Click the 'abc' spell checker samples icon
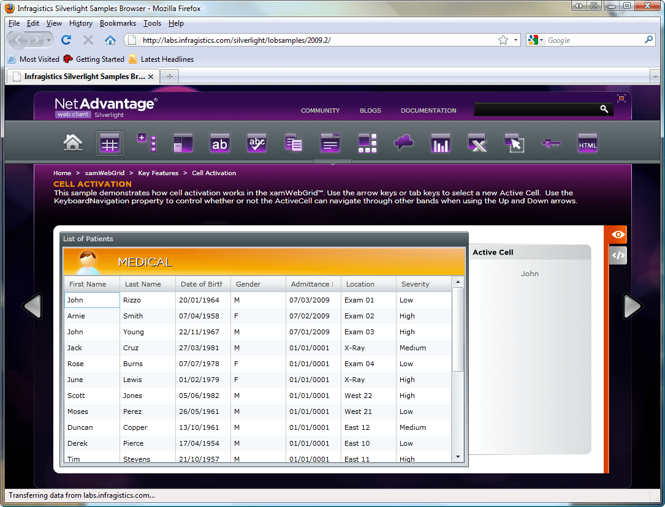 (x=256, y=142)
